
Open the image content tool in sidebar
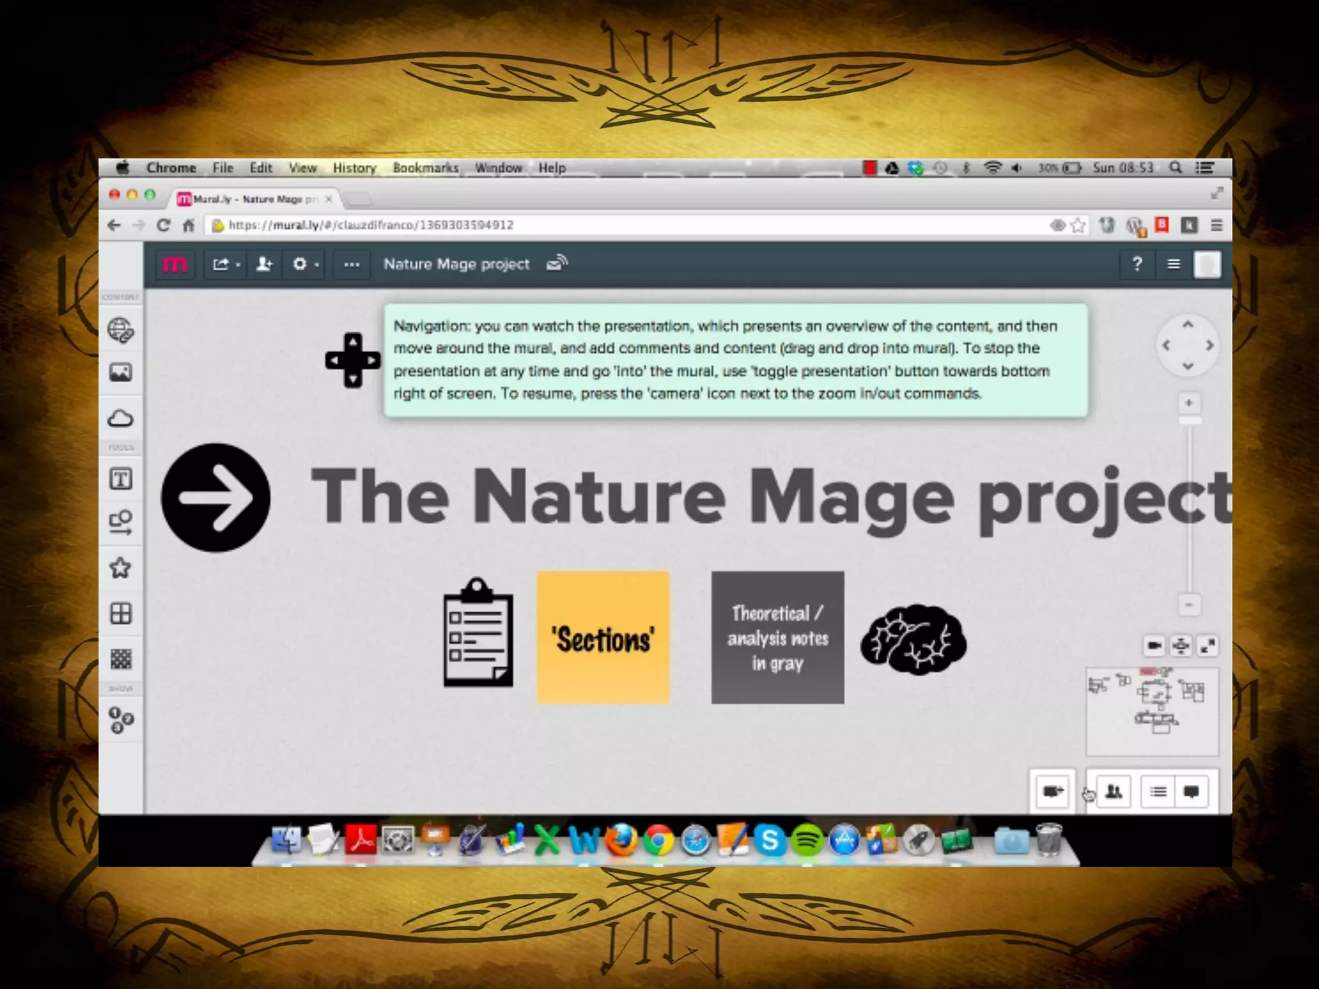(120, 373)
